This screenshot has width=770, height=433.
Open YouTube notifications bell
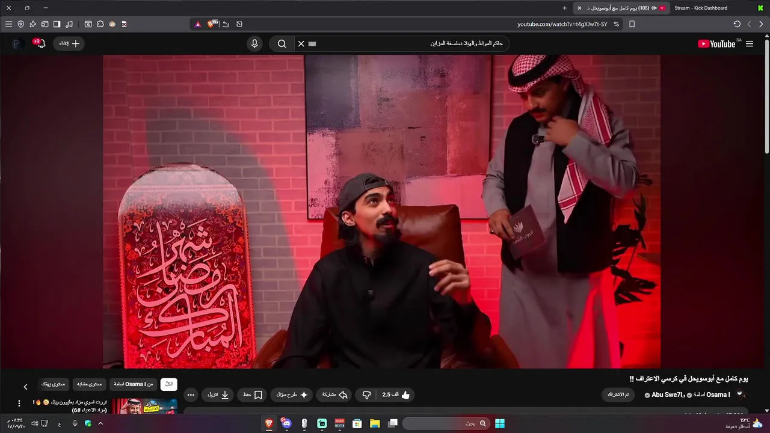(x=40, y=43)
